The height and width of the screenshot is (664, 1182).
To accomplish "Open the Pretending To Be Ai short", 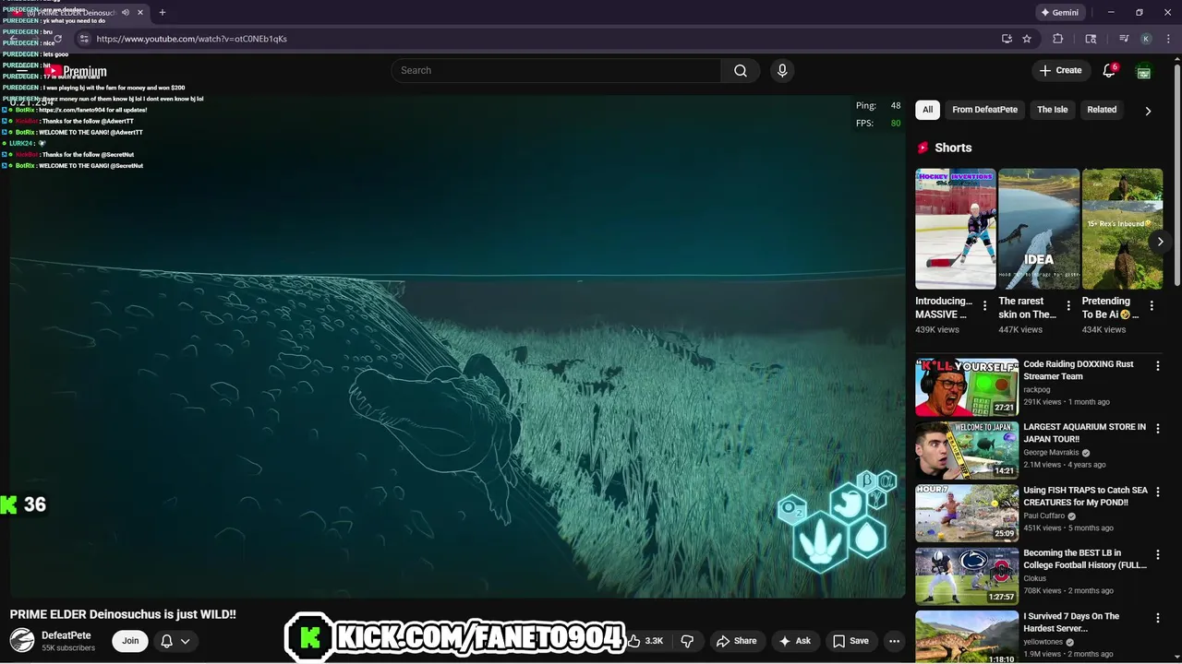I will pyautogui.click(x=1122, y=229).
